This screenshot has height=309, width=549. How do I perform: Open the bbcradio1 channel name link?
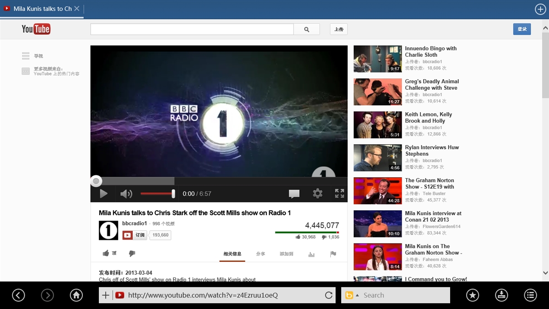pyautogui.click(x=135, y=223)
